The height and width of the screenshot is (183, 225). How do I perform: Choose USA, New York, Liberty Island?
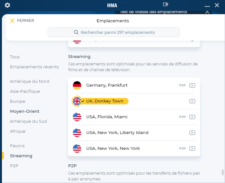coord(134,133)
